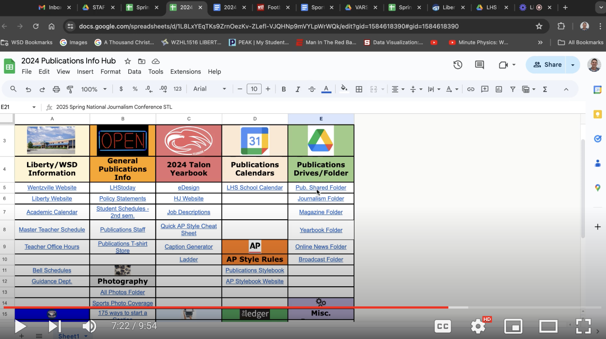
Task: Select the Paint format tool
Action: pyautogui.click(x=70, y=89)
